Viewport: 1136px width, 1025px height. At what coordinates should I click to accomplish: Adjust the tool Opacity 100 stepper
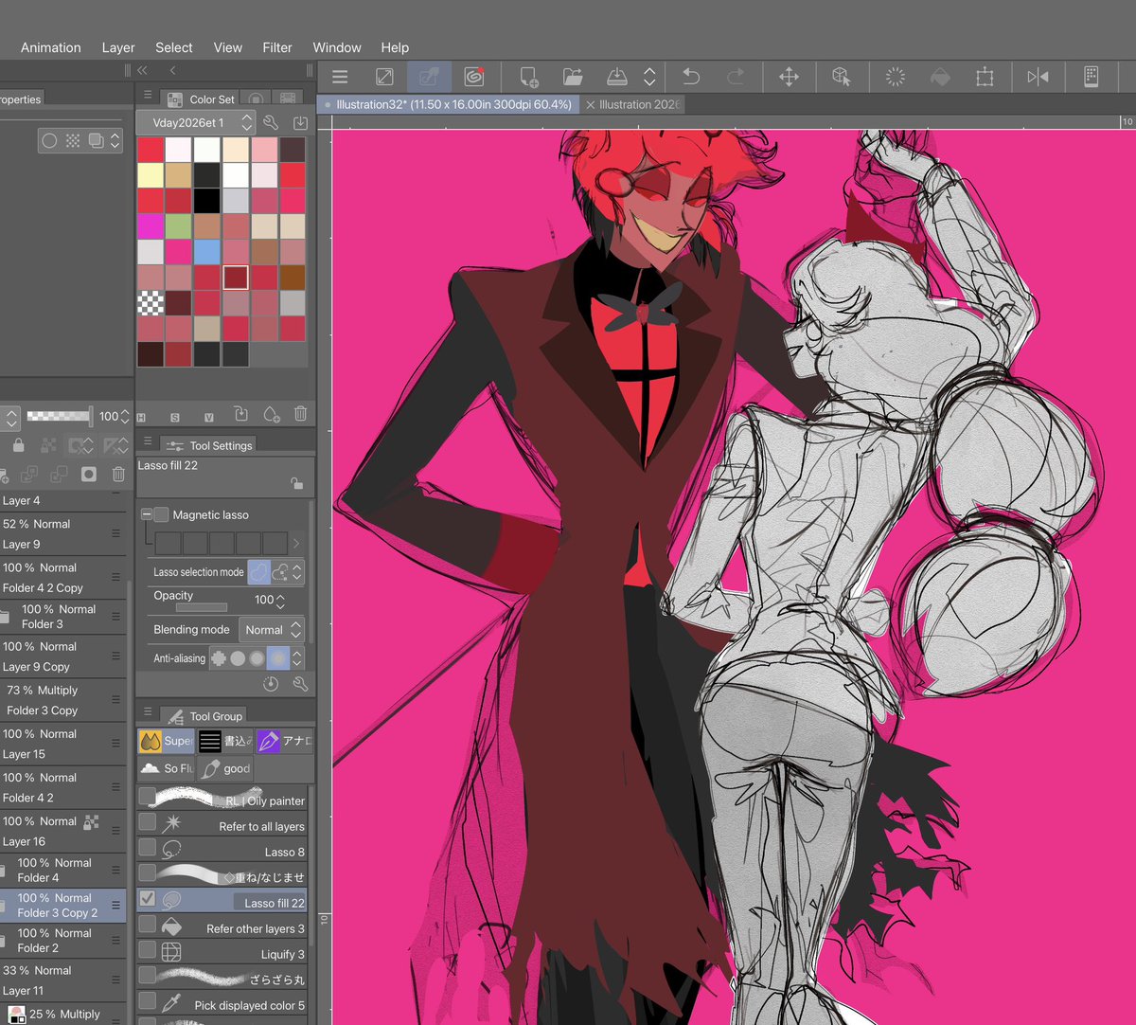[x=280, y=600]
